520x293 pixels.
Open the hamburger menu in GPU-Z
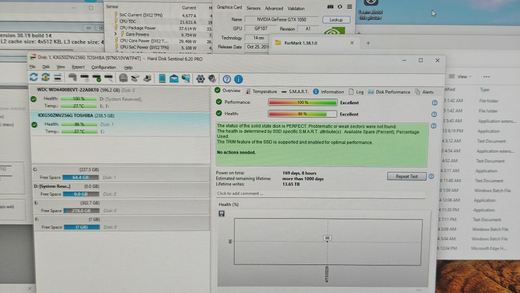click(349, 6)
